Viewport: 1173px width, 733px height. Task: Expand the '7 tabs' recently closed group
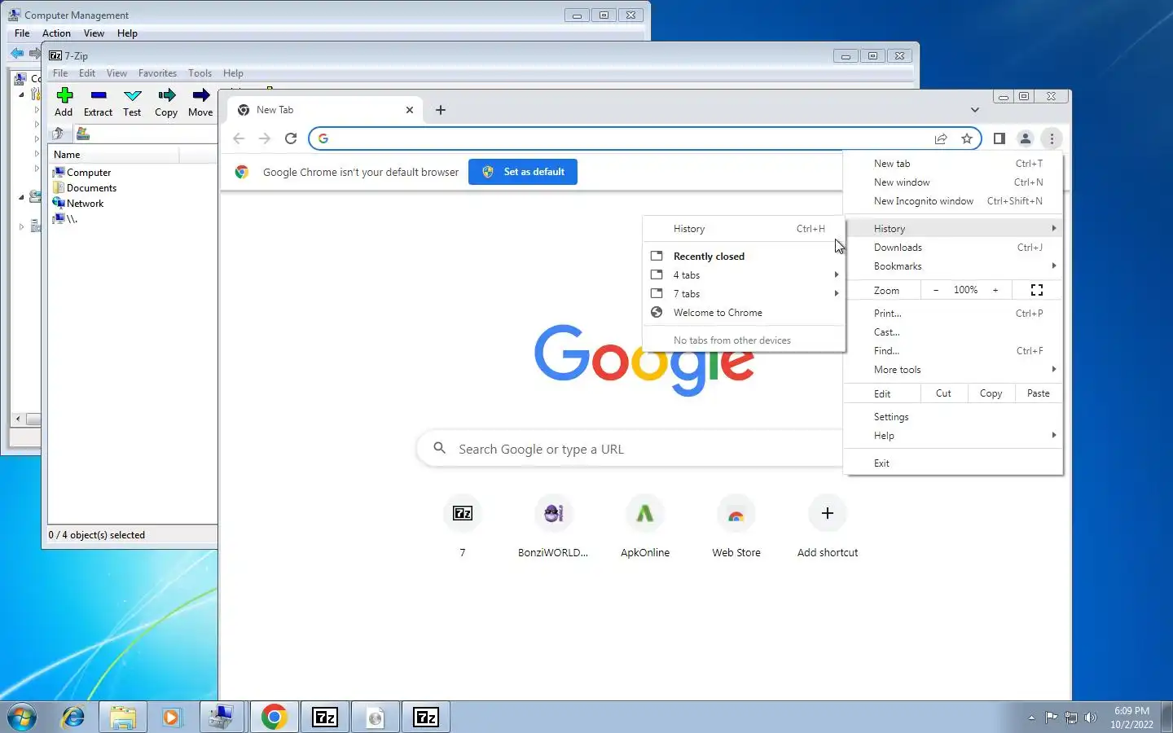click(x=744, y=294)
